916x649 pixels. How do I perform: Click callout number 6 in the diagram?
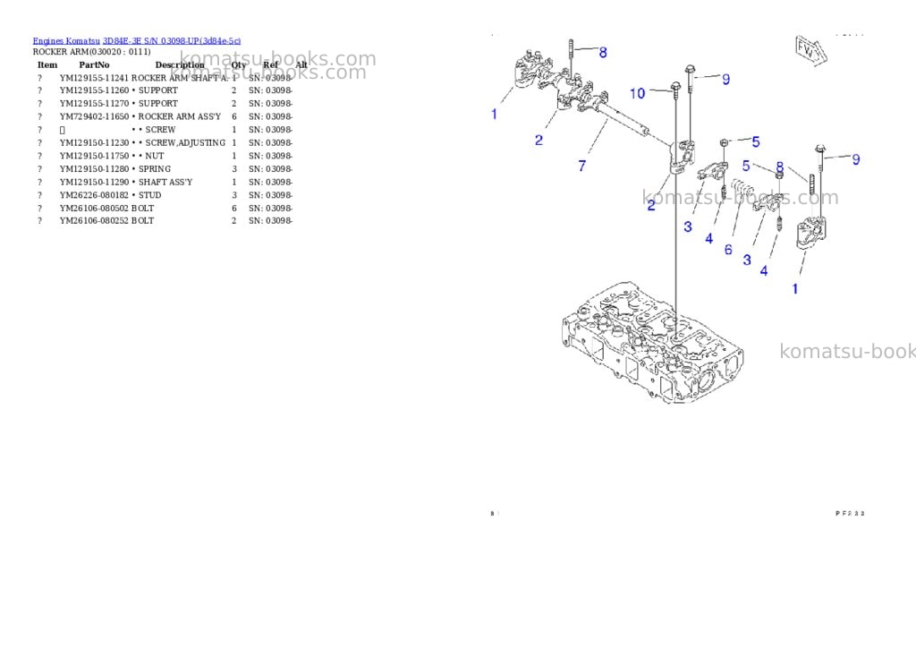point(728,250)
